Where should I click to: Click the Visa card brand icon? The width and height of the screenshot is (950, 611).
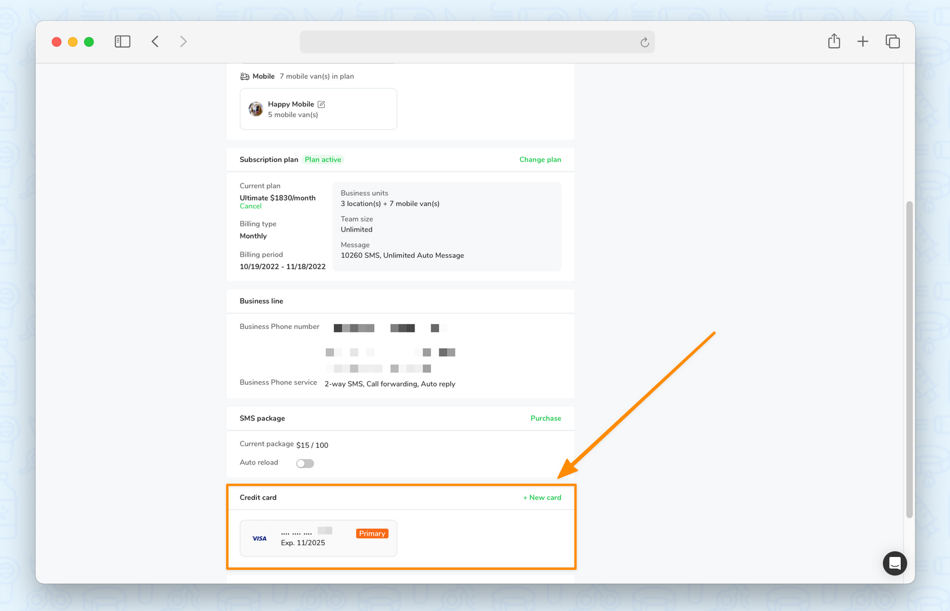(x=259, y=539)
